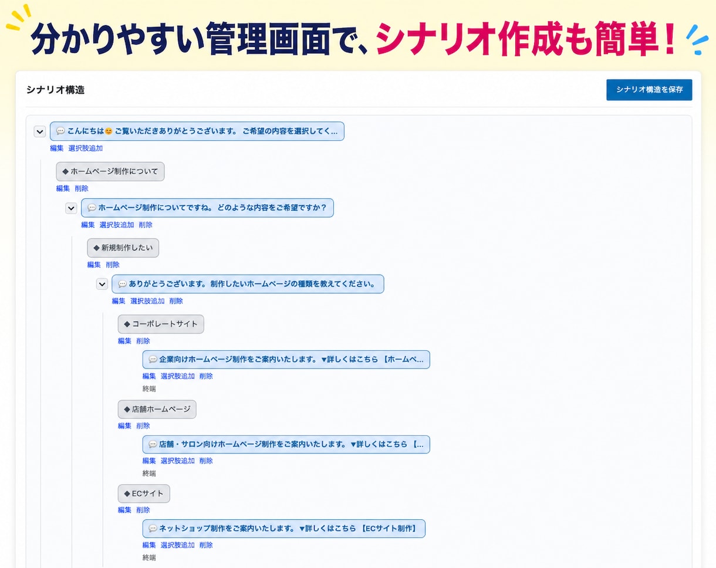The width and height of the screenshot is (716, 568).
Task: Save with the シナリオ構造を保存 button
Action: tap(649, 90)
